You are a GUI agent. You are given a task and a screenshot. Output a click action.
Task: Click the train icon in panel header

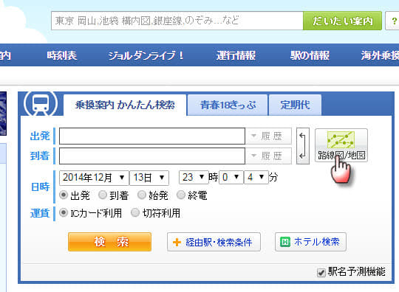(41, 103)
